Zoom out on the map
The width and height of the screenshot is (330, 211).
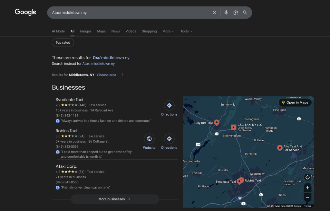pyautogui.click(x=307, y=197)
